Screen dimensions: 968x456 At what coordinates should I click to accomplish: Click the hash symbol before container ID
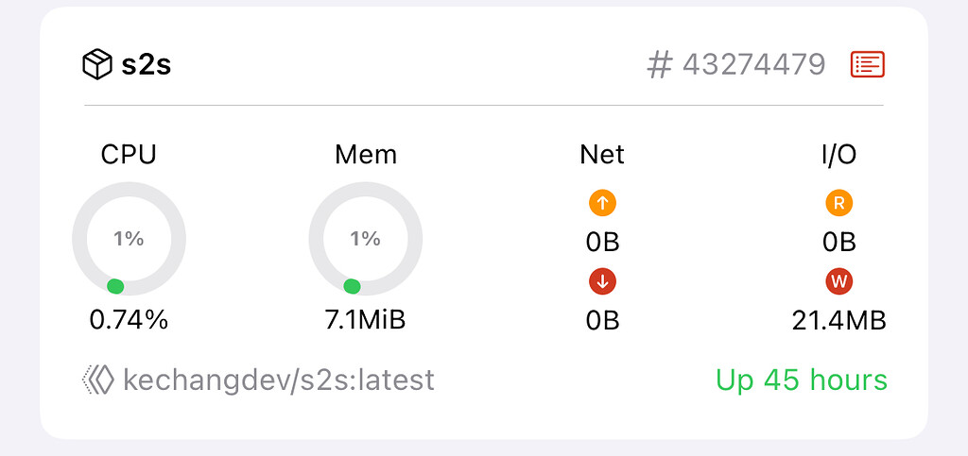pyautogui.click(x=659, y=64)
